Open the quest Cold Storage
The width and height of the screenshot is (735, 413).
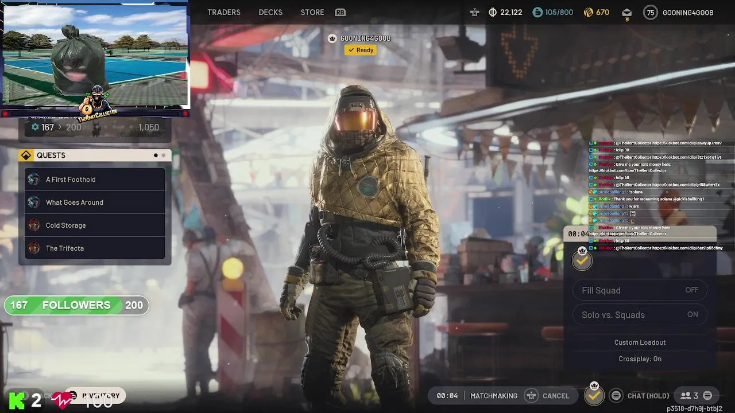click(95, 225)
